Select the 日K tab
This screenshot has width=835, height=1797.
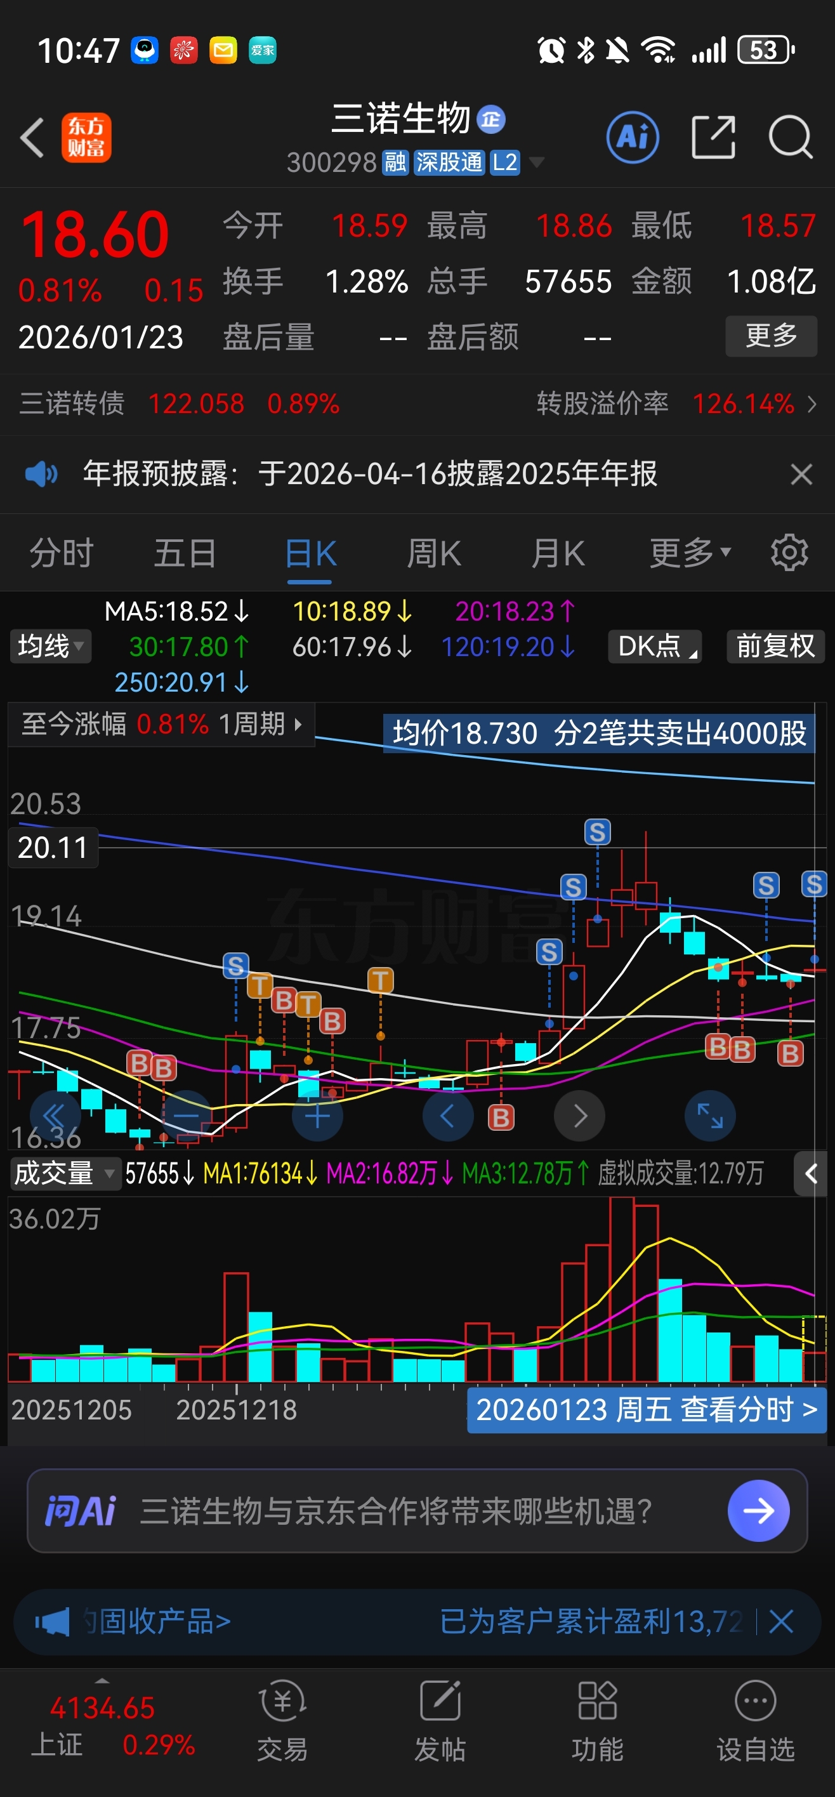310,555
